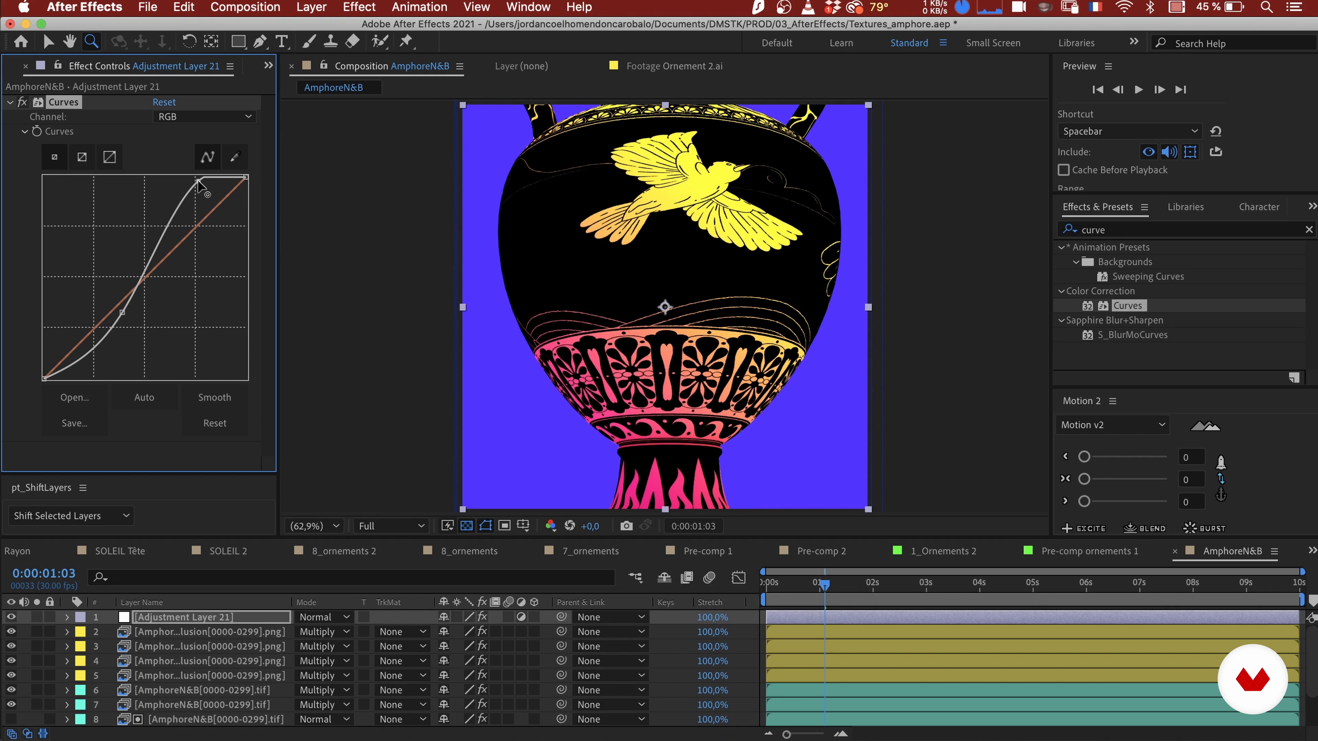The image size is (1318, 741).
Task: Click the Graph Editor icon in timeline
Action: click(738, 577)
